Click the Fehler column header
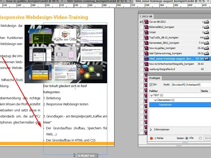The image size is (211, 158). coord(154,91)
